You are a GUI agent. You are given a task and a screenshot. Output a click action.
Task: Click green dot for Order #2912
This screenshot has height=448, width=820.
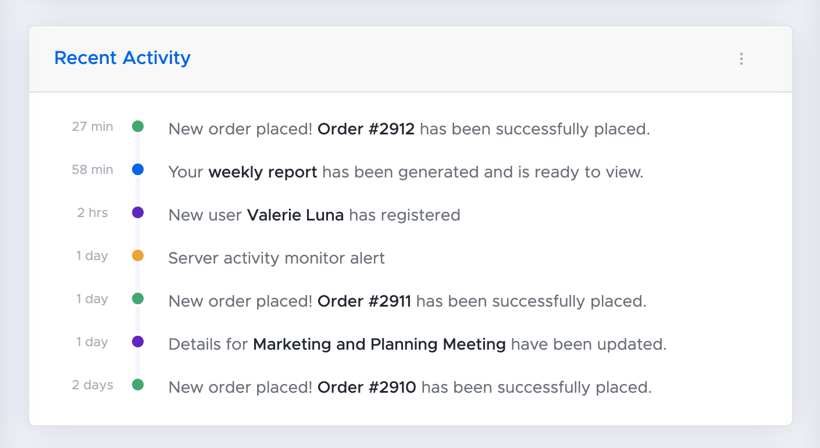tap(138, 126)
